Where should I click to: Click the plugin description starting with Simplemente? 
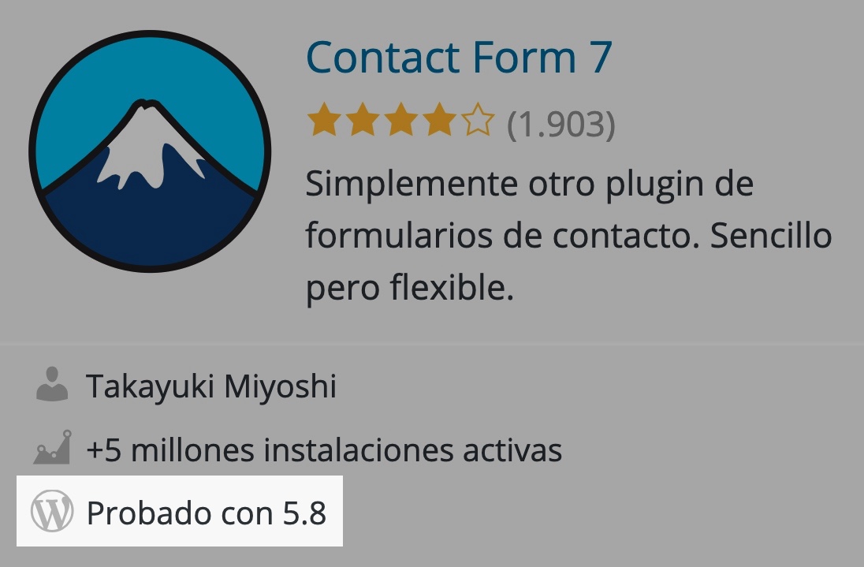pos(568,236)
